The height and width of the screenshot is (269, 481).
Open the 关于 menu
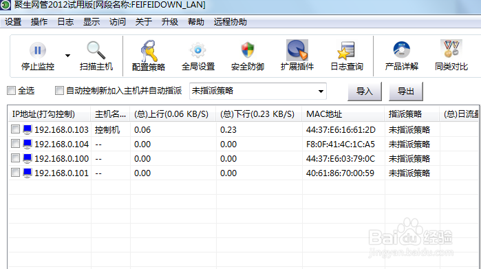pyautogui.click(x=144, y=22)
